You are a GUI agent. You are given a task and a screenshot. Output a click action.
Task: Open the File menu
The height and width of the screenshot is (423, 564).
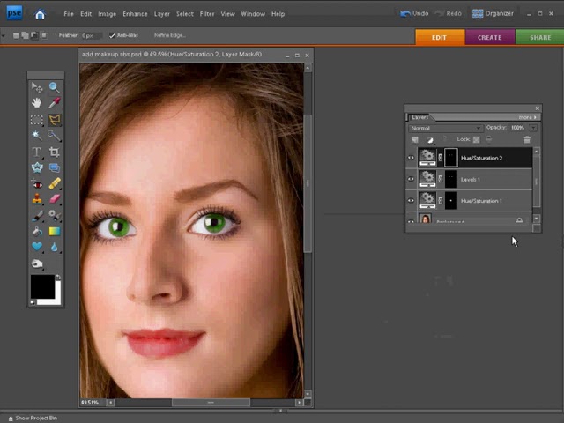(69, 14)
